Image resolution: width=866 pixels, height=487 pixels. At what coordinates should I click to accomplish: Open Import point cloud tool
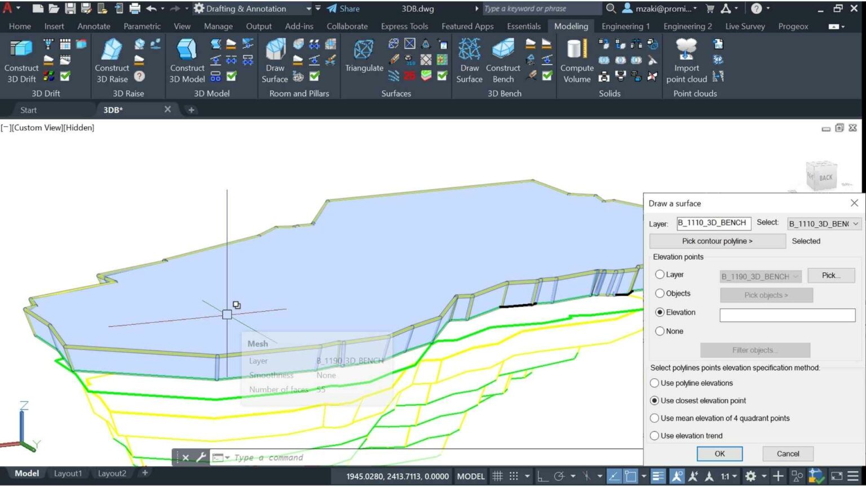click(x=686, y=61)
